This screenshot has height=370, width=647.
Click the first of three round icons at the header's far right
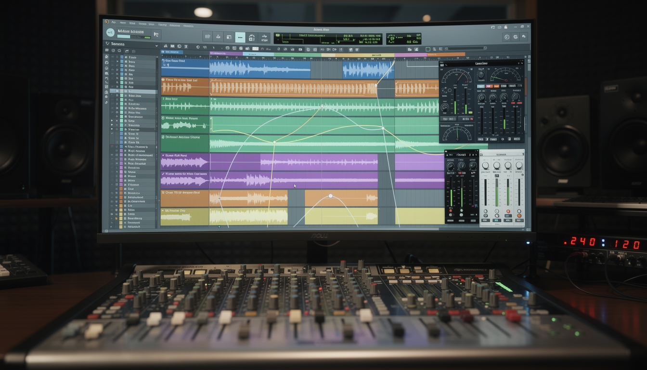(x=506, y=37)
